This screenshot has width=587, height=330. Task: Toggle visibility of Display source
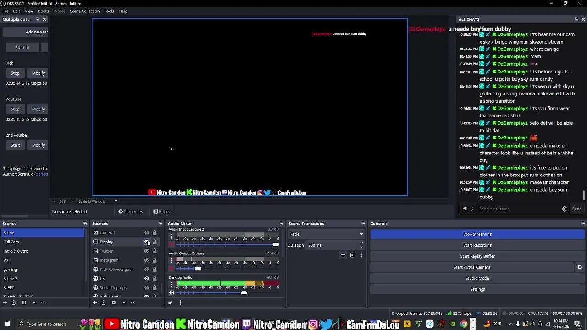pos(147,242)
